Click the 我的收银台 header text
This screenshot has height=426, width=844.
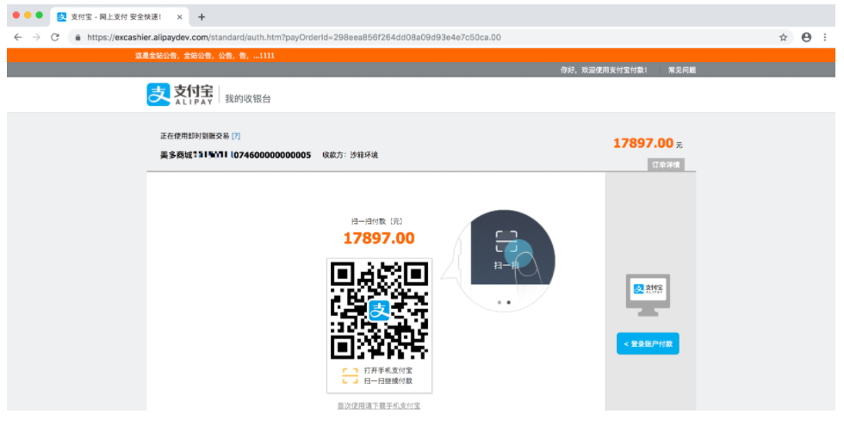pos(248,98)
